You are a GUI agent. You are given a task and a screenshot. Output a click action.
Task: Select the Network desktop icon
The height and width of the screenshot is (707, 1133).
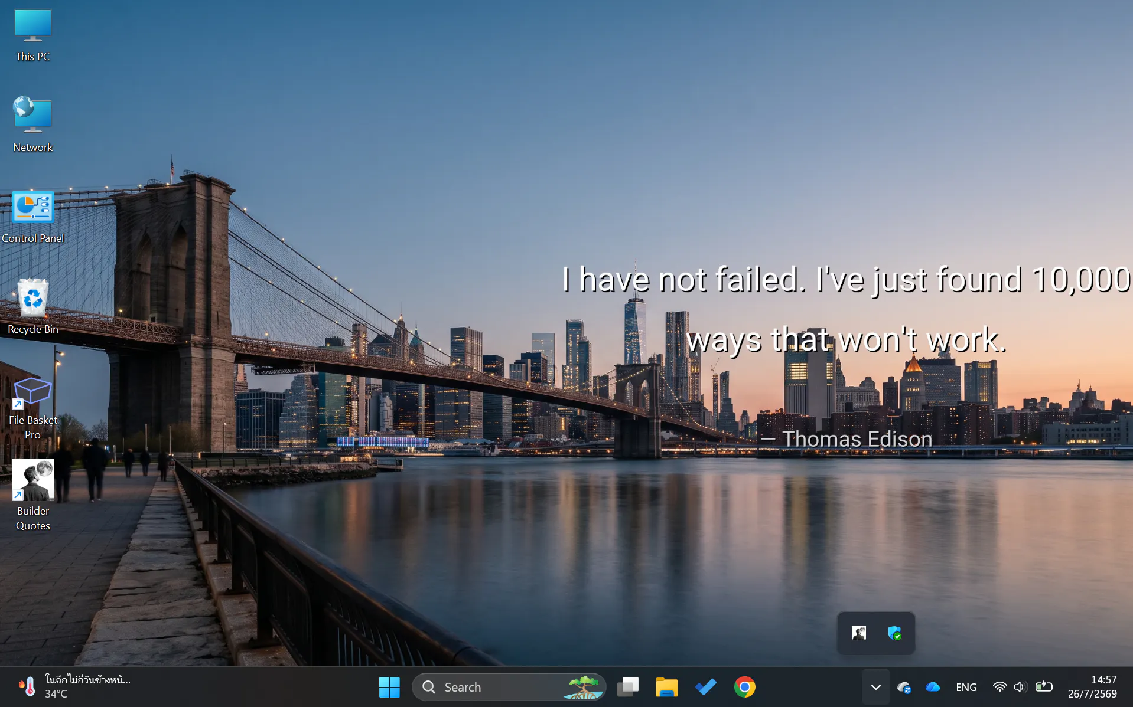33,125
